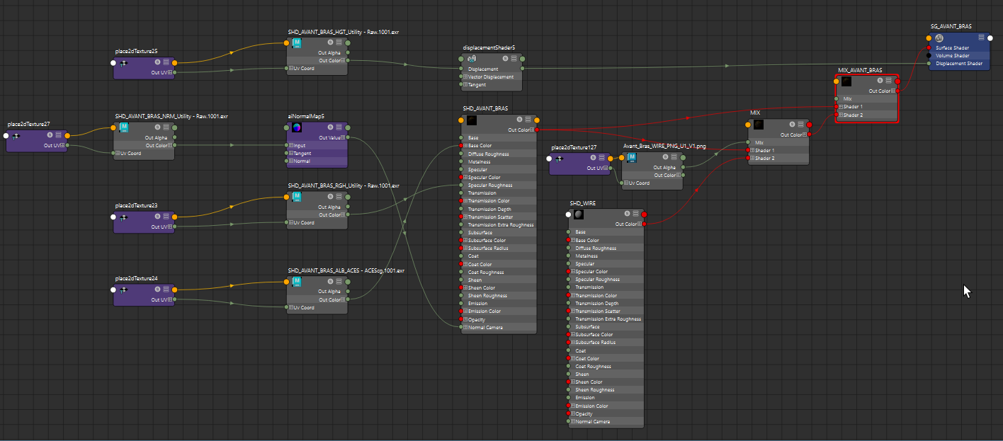Expand Vector Displacement on displacementShader5
The height and width of the screenshot is (441, 1003).
point(465,77)
